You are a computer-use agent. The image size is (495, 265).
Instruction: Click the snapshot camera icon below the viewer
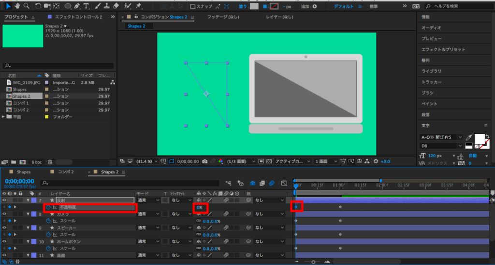click(x=205, y=161)
